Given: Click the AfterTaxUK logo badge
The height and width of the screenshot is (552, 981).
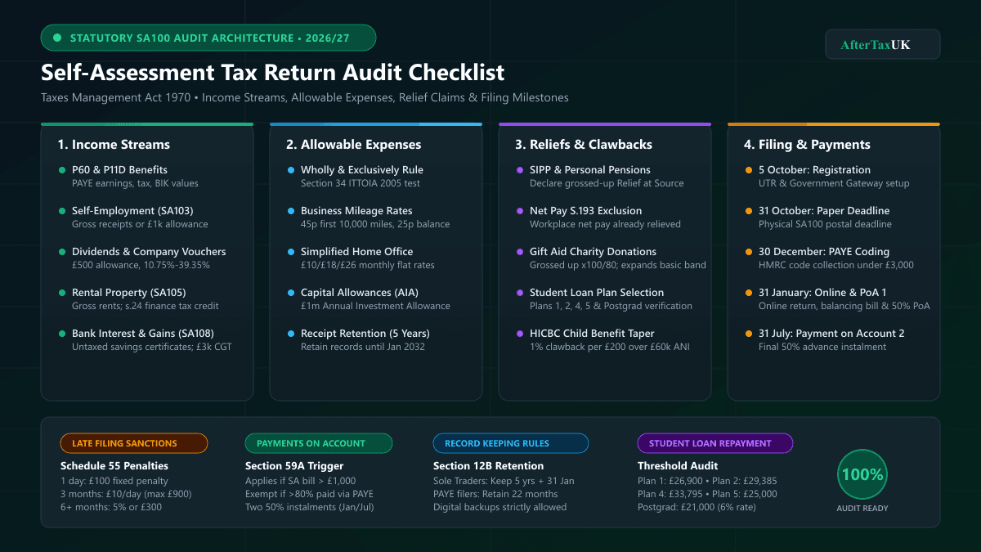Looking at the screenshot, I should click(x=883, y=44).
